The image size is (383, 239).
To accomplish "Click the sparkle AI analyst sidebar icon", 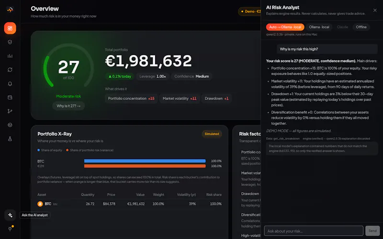I will coord(10,215).
